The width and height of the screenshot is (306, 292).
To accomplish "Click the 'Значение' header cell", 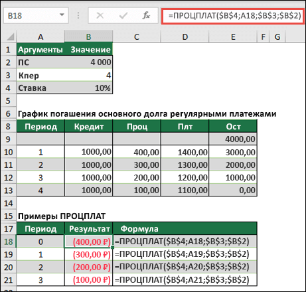I will point(88,49).
